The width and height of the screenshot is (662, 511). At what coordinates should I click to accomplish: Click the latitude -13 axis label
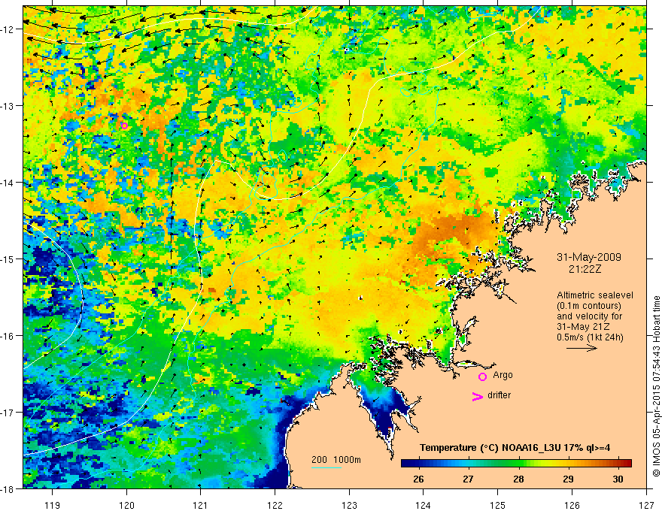[8, 106]
